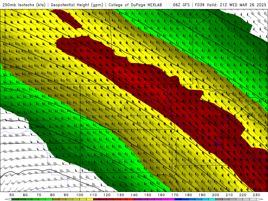
Task: Click the 60 label on the color scale
Action: tap(25, 195)
